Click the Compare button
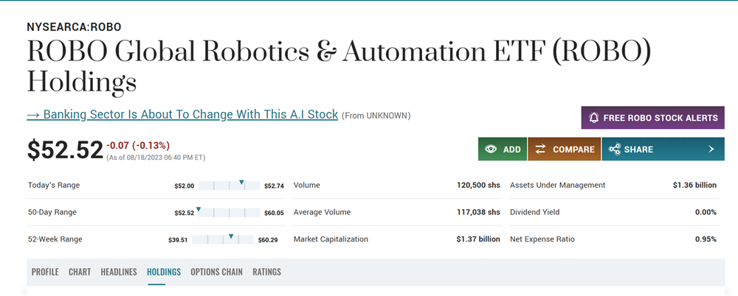 coord(564,149)
